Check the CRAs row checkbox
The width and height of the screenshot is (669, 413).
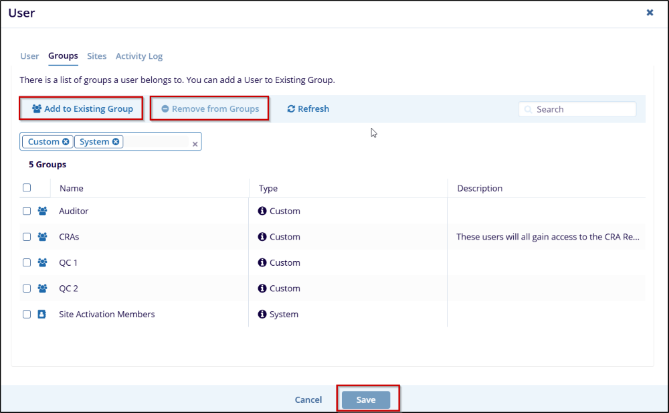[27, 237]
